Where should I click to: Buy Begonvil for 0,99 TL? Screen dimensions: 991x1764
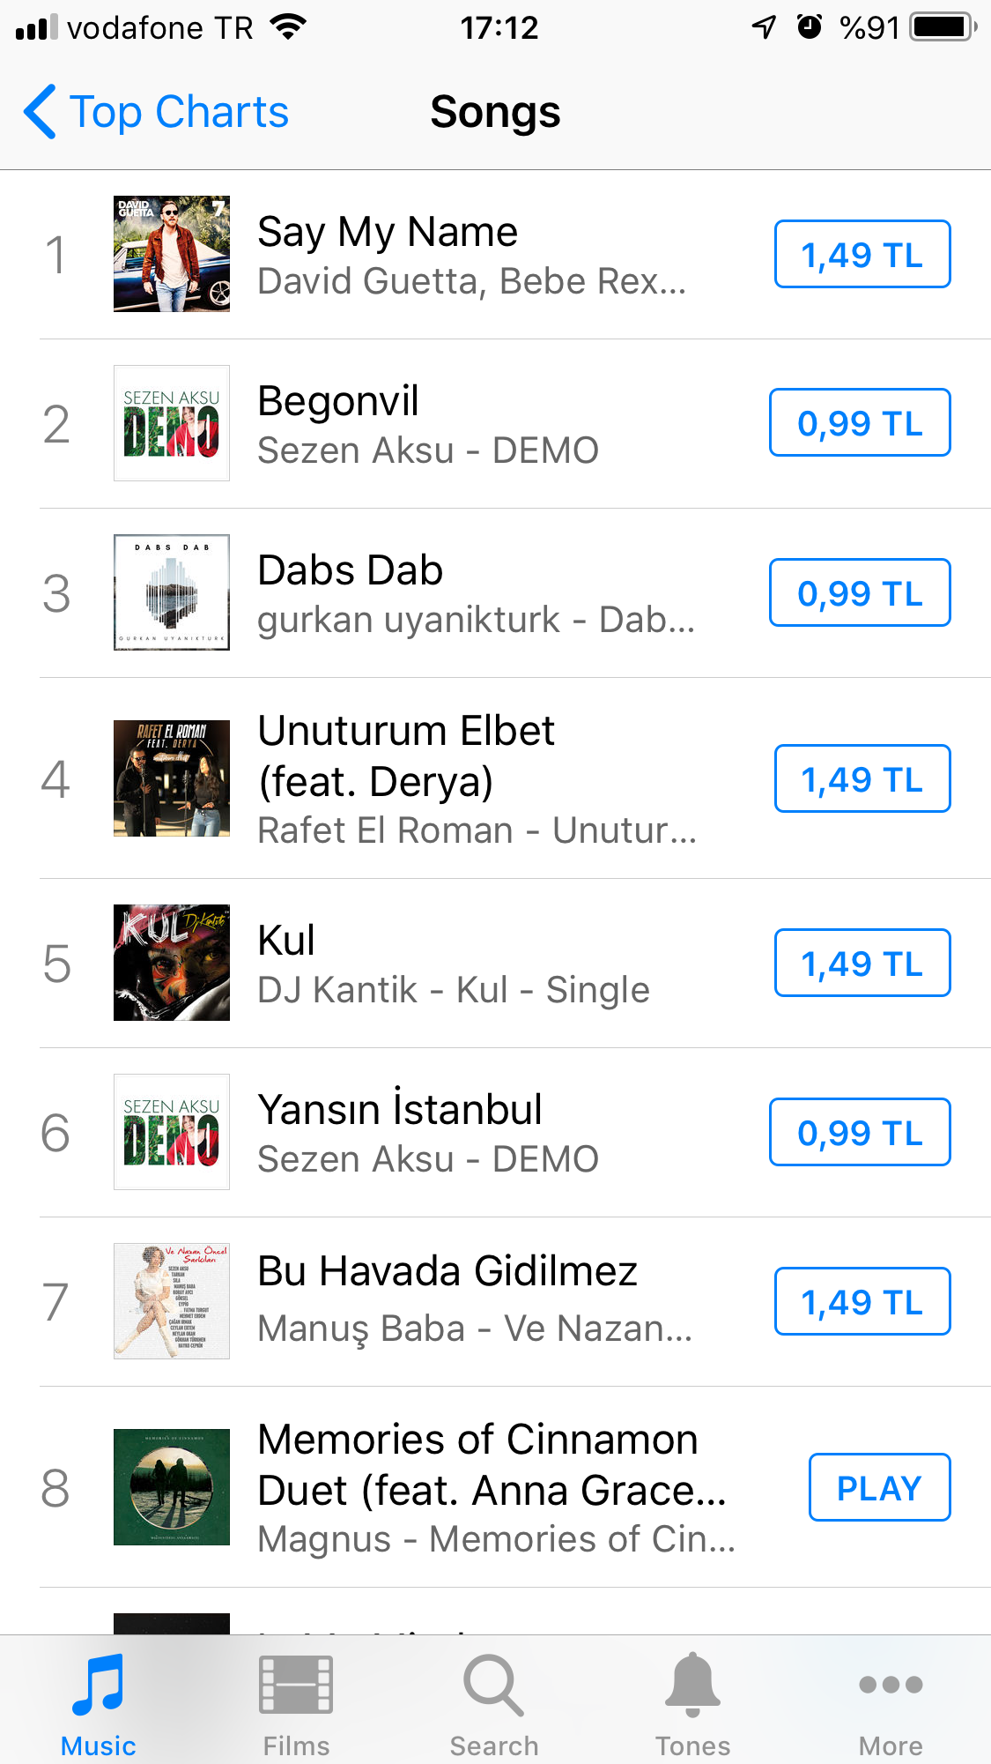pyautogui.click(x=860, y=423)
